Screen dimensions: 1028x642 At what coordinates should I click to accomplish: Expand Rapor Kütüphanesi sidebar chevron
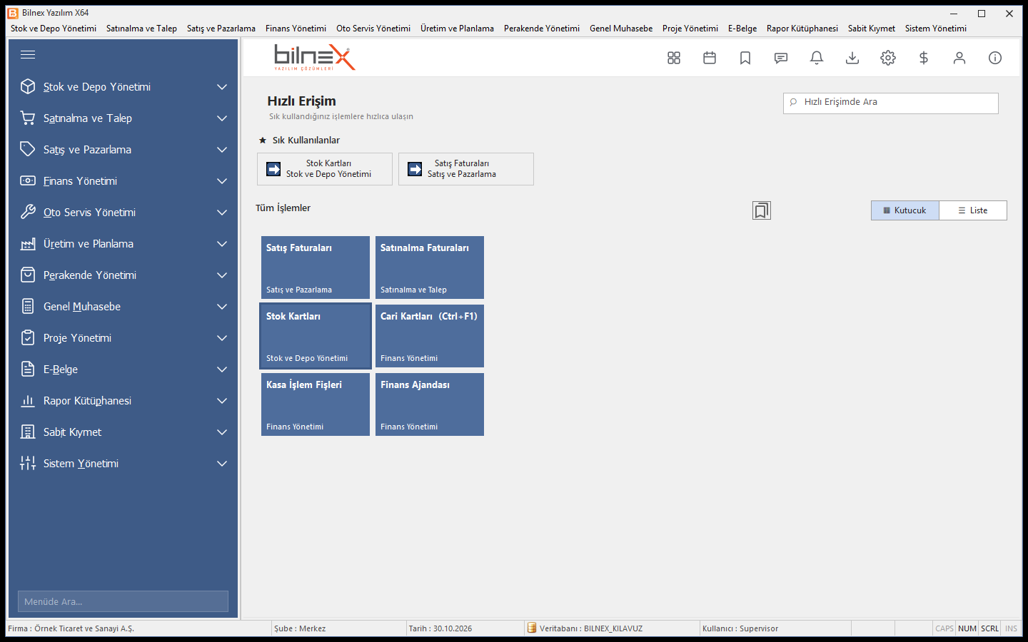pos(222,401)
